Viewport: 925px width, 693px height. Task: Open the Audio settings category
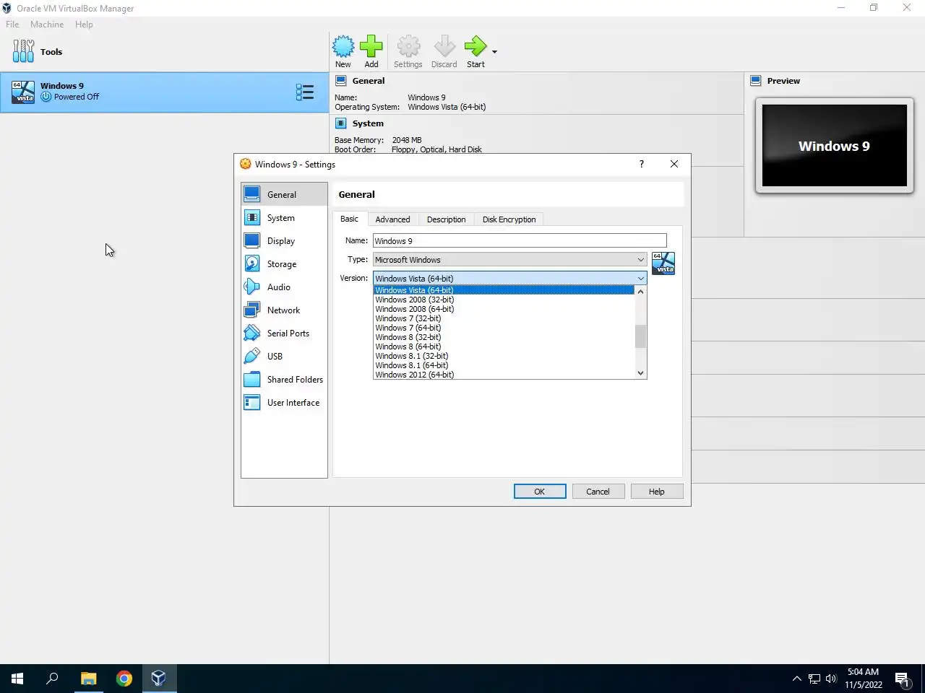pos(284,287)
